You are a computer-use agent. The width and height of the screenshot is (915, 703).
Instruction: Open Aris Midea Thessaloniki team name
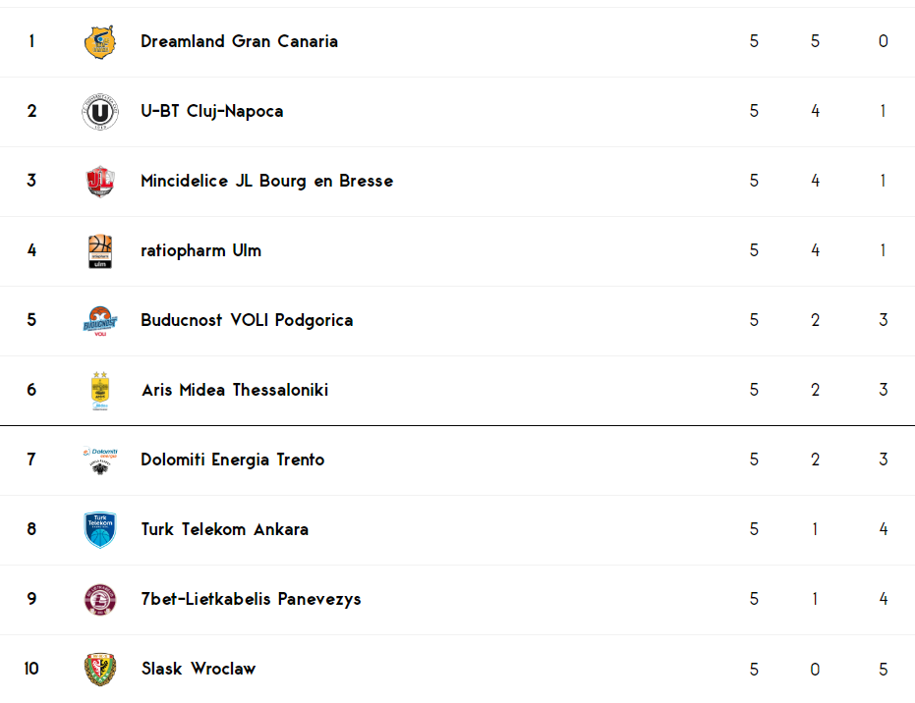235,390
